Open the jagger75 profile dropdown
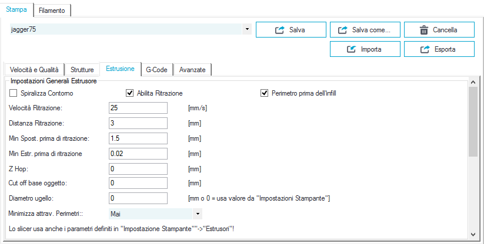This screenshot has width=484, height=244. 247,29
